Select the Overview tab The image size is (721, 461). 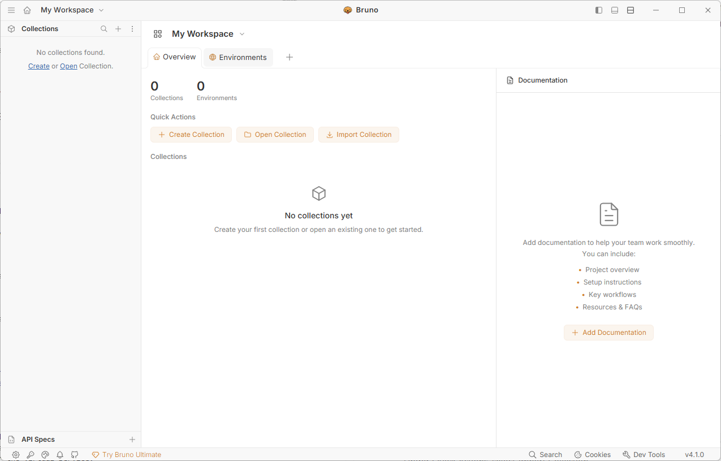pyautogui.click(x=175, y=57)
